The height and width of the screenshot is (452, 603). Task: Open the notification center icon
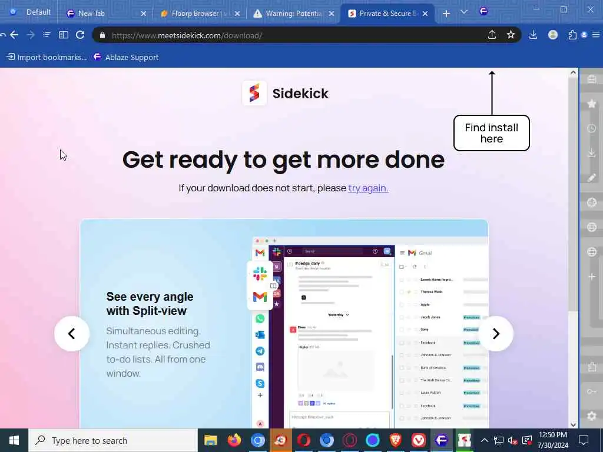(x=584, y=440)
